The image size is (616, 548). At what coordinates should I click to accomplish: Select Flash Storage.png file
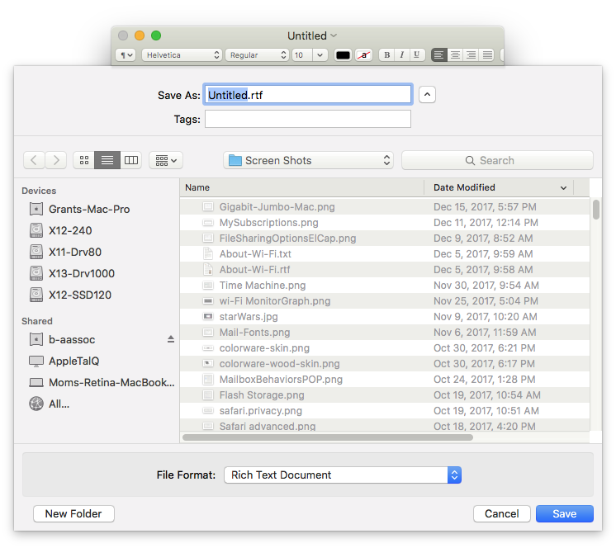click(x=385, y=395)
